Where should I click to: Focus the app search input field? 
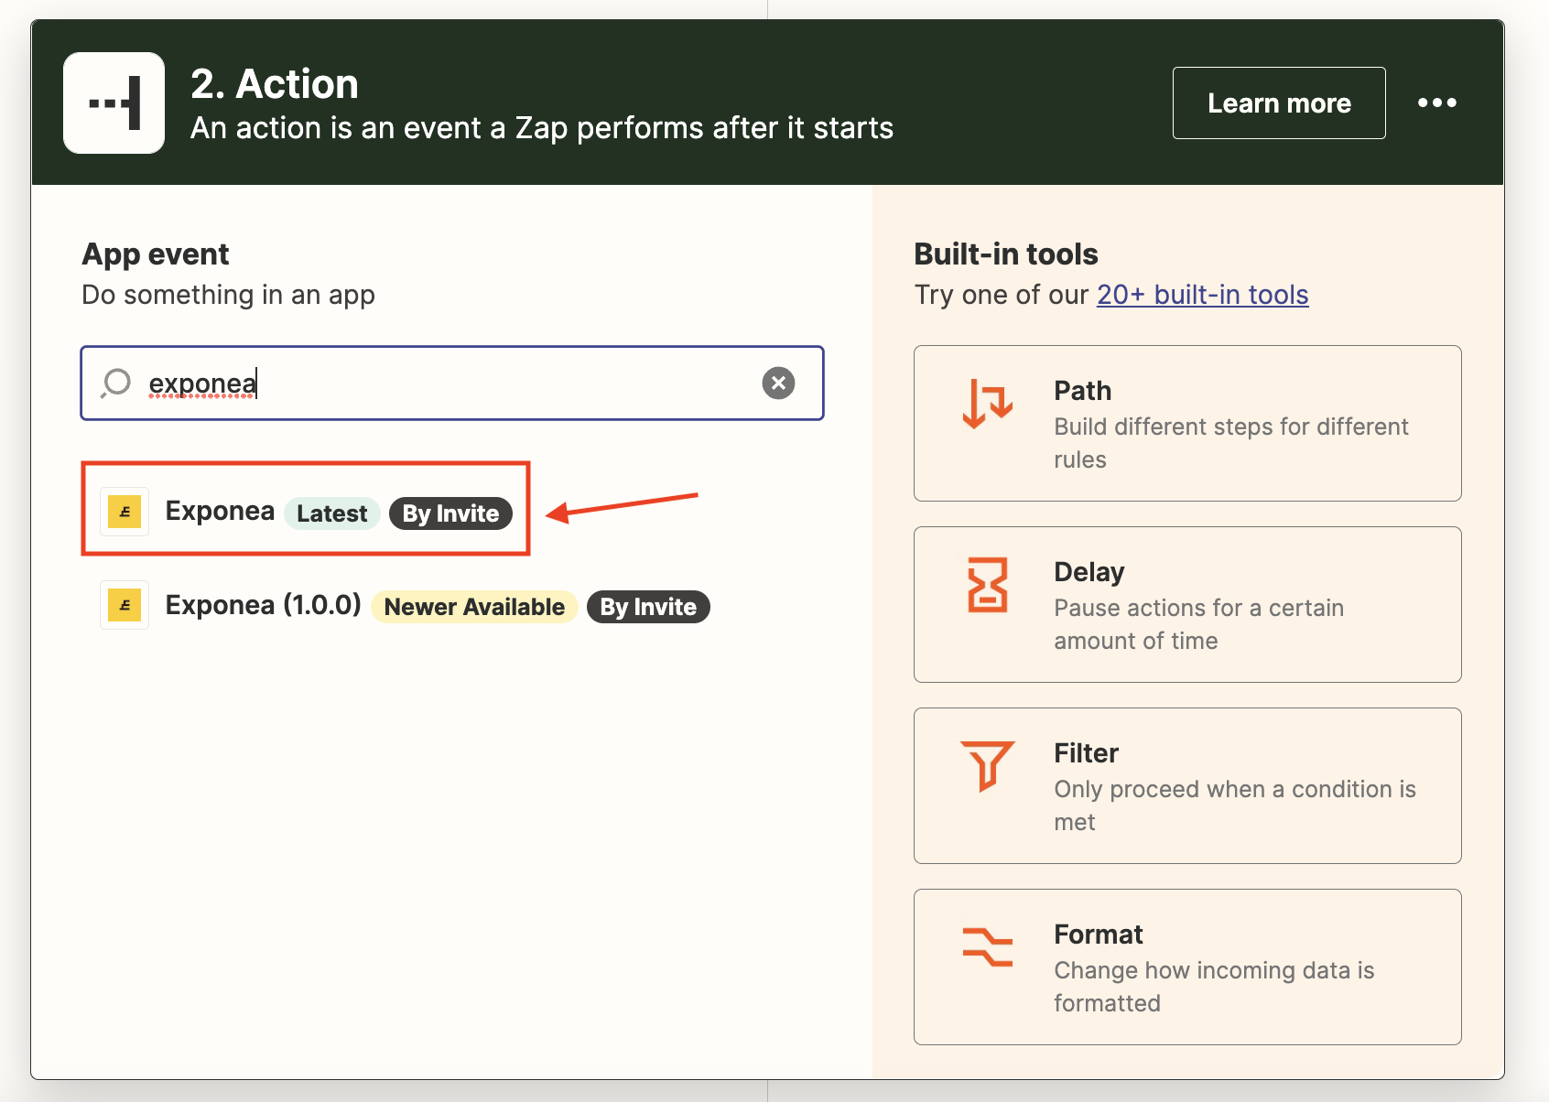tap(452, 383)
